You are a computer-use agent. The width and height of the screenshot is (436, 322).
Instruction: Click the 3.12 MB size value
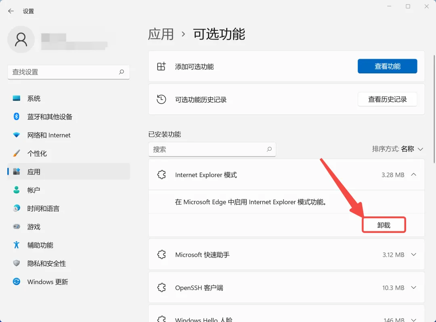coord(393,254)
